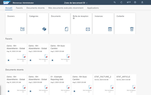
Task: Open the Dossiers tile folder icon
Action: (x=22, y=29)
